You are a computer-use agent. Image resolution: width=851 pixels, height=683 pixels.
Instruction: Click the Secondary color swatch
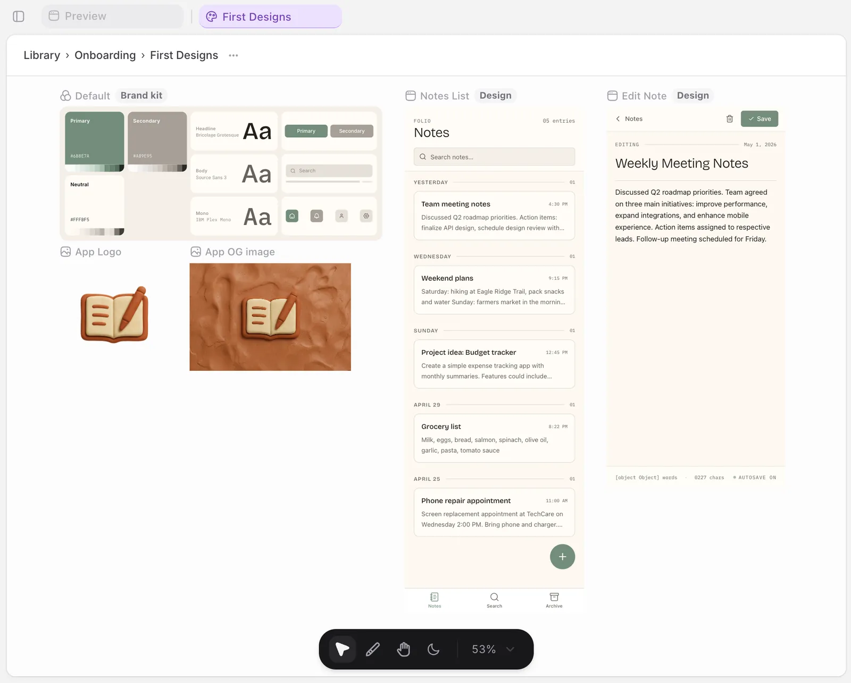click(157, 141)
